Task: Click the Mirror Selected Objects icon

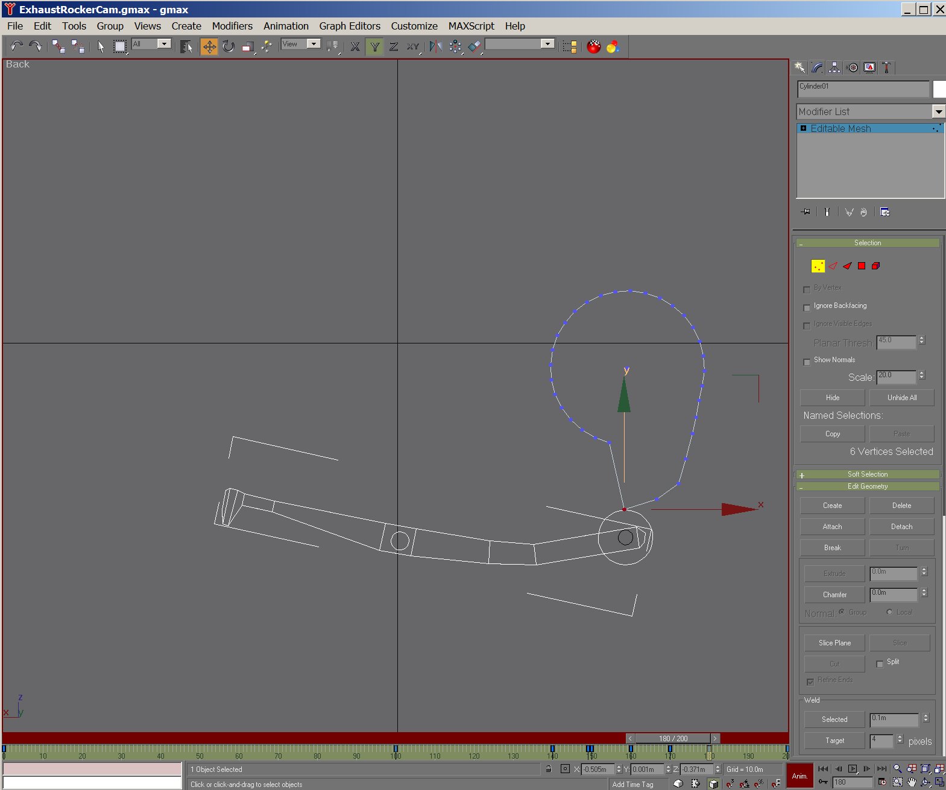Action: coord(435,47)
